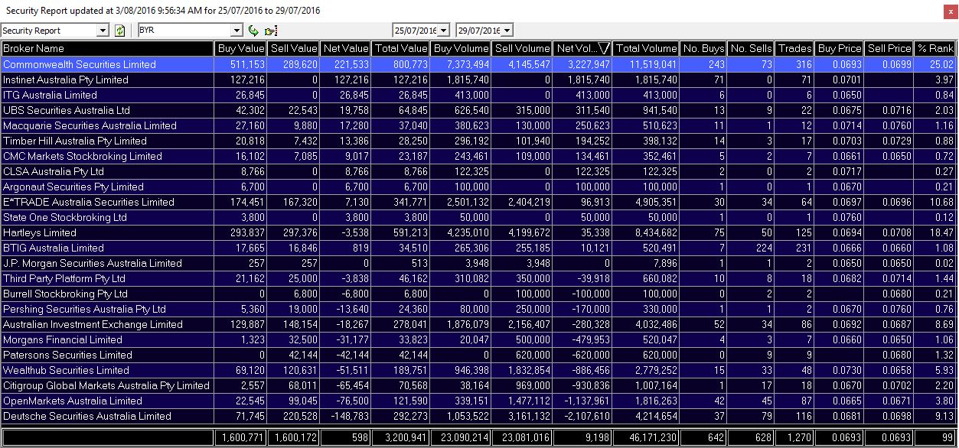Image resolution: width=959 pixels, height=448 pixels.
Task: Select Deutsche Securities Australia Limited row
Action: (x=478, y=416)
